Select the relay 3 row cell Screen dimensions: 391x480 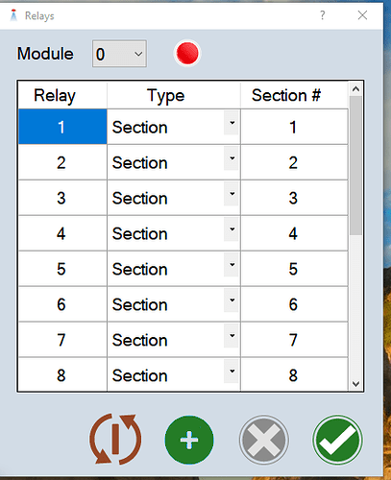coord(62,198)
